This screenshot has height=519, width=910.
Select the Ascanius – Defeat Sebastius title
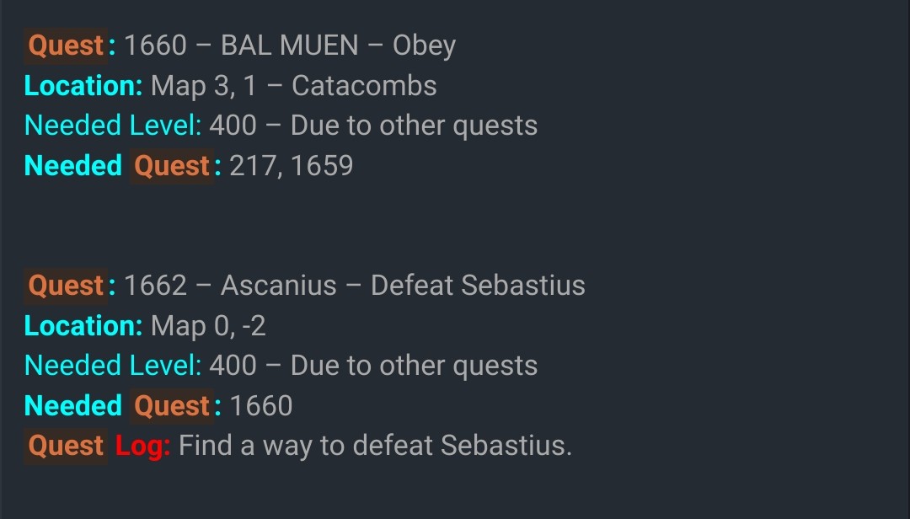(403, 286)
